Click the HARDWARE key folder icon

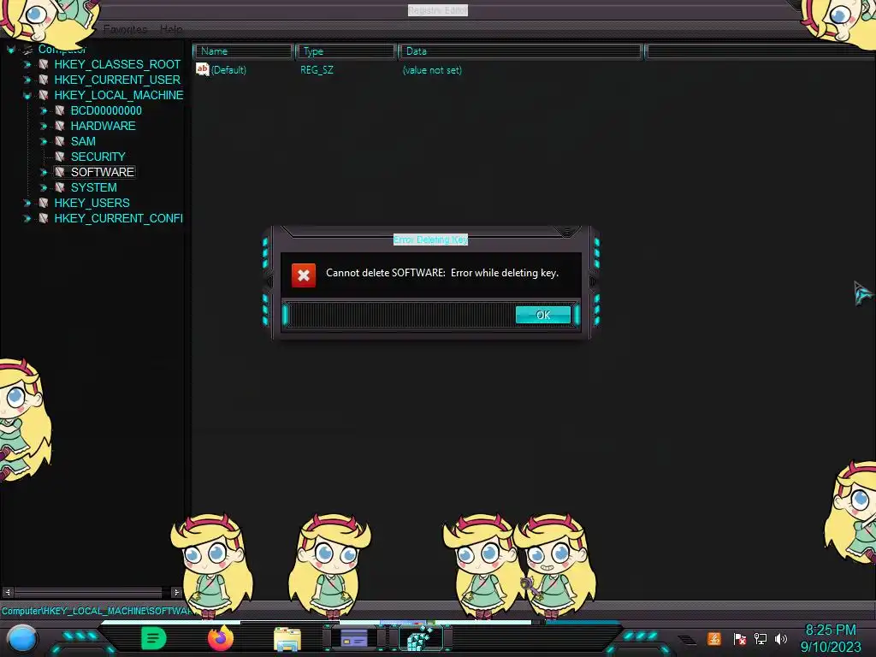click(x=59, y=126)
